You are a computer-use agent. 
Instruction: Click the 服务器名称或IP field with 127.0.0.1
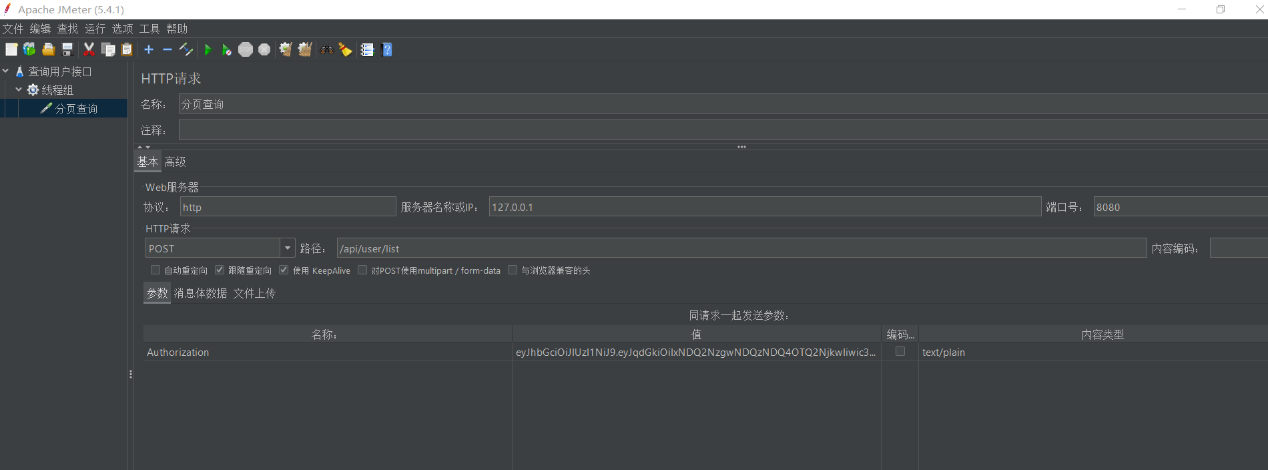pos(765,206)
